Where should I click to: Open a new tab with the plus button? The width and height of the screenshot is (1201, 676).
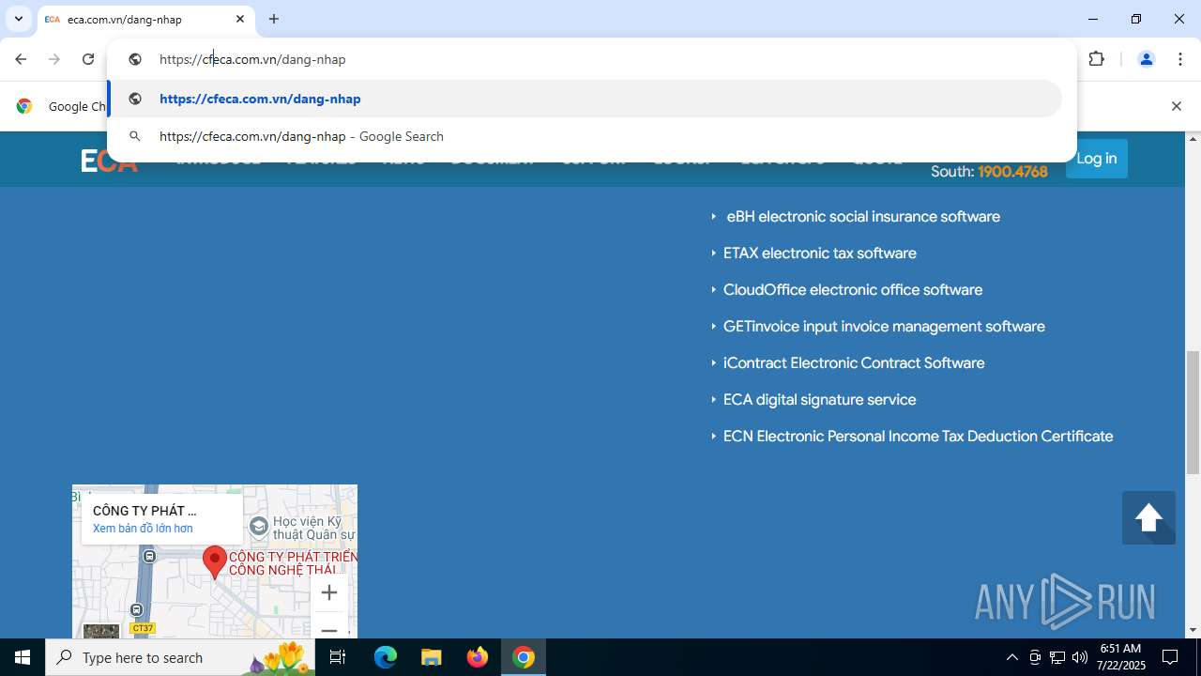pyautogui.click(x=274, y=19)
